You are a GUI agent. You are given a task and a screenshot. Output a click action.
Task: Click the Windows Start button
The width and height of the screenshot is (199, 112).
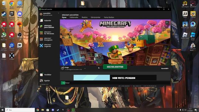[2, 110]
